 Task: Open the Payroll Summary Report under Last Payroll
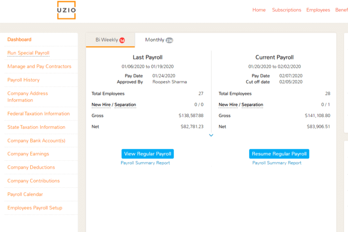pos(145,163)
